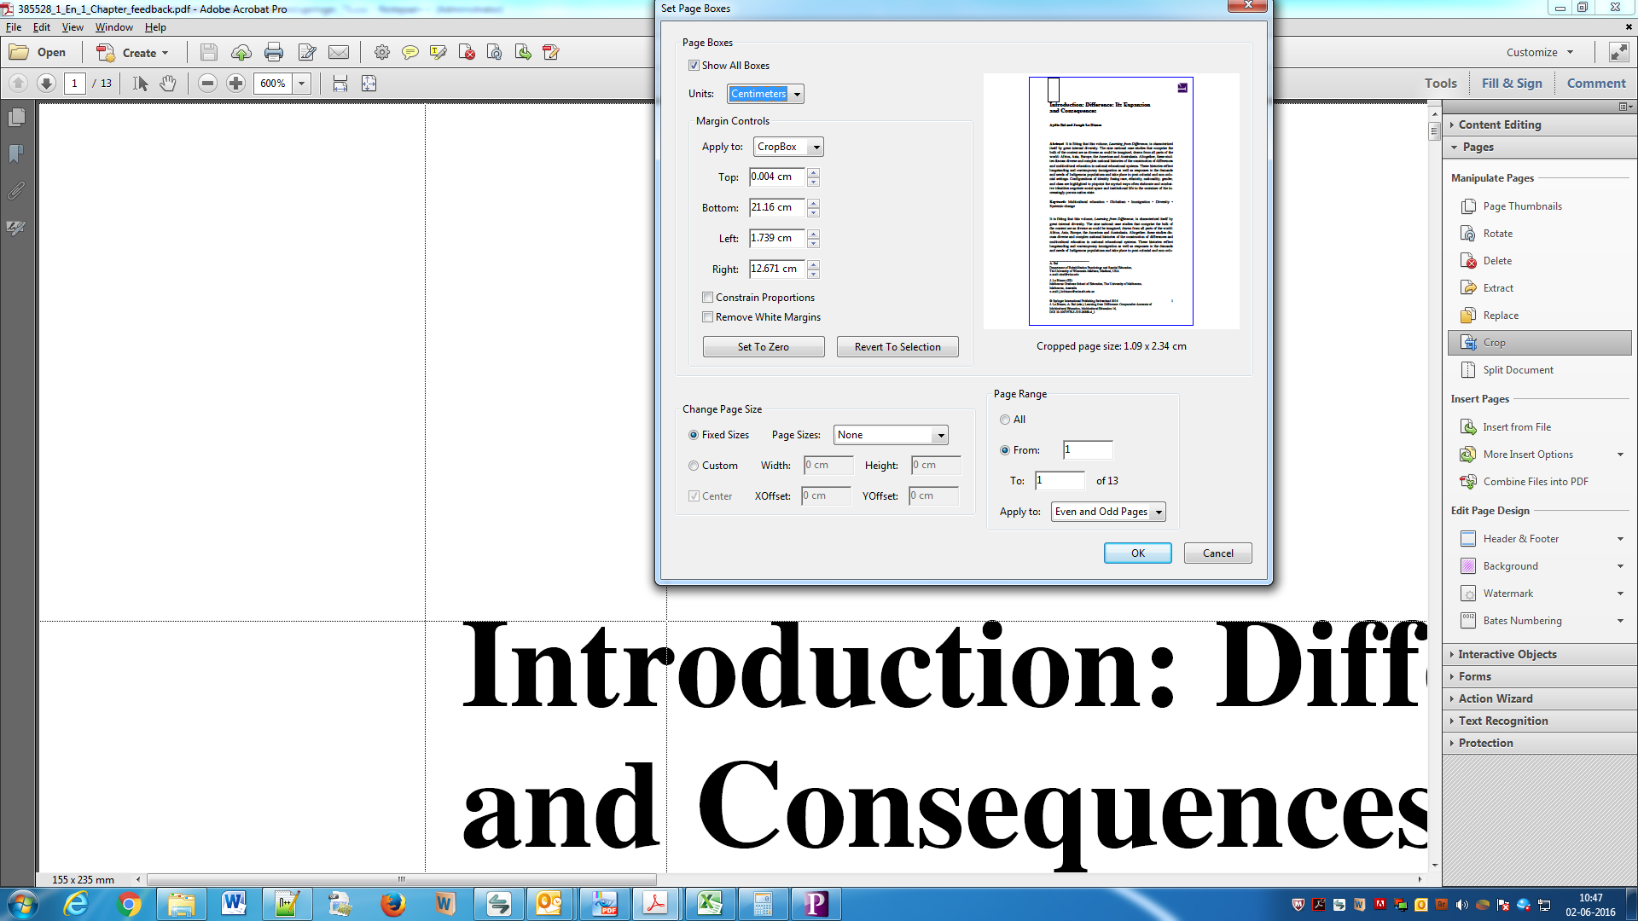
Task: Click the Set To Zero button
Action: click(x=763, y=347)
